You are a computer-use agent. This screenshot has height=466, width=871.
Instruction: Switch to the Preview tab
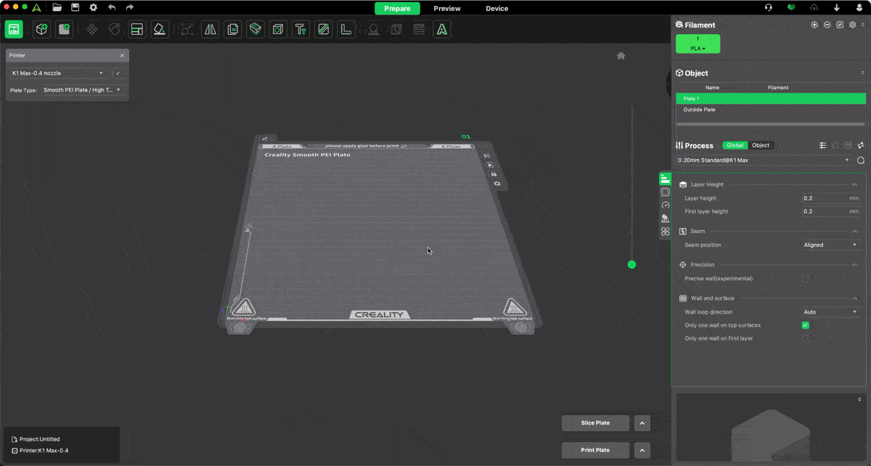pyautogui.click(x=447, y=9)
